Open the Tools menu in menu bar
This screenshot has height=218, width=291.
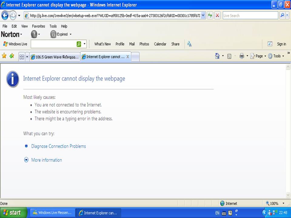click(53, 26)
